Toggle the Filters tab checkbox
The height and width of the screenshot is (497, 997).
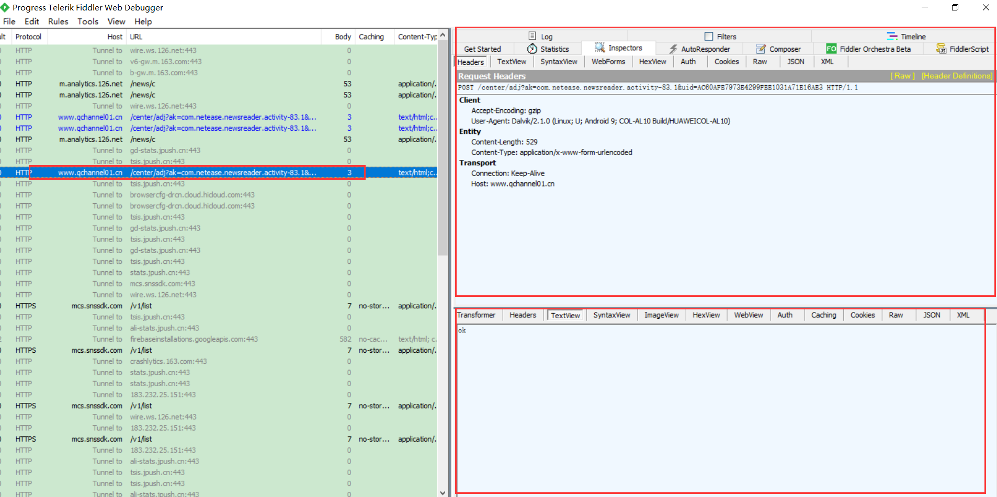coord(709,36)
